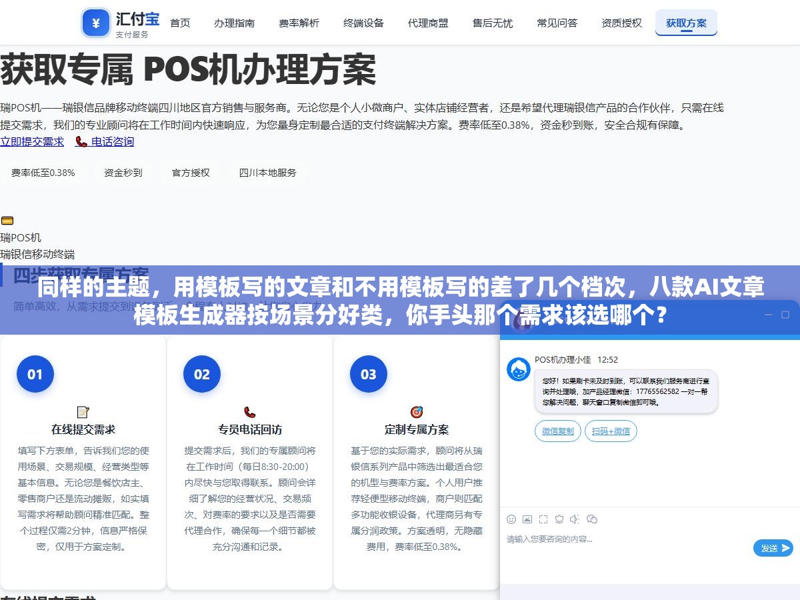Screen dimensions: 800x600
Task: Click the 定制专属方案 card title
Action: (417, 429)
